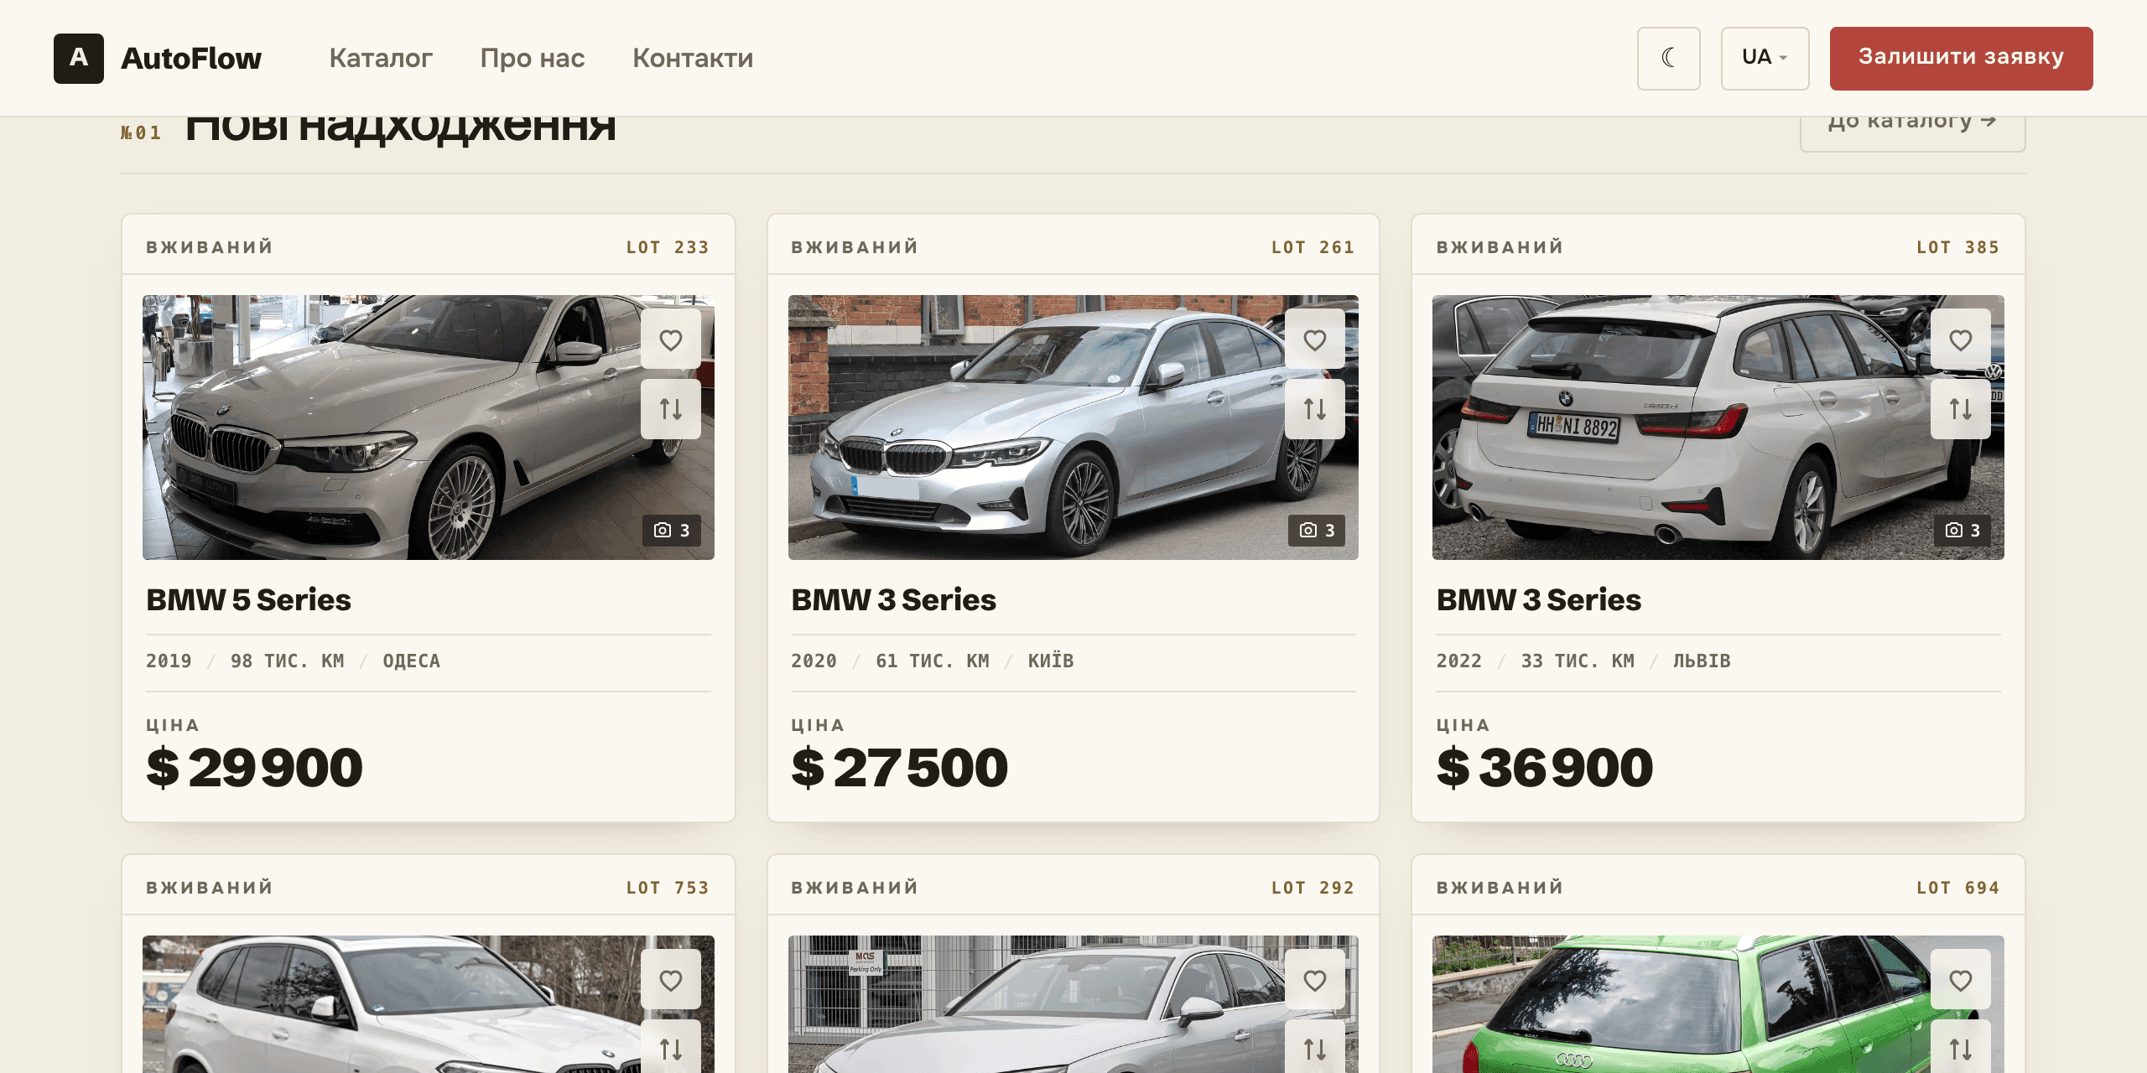
Task: Tap the heart on LOT 292 car
Action: pyautogui.click(x=1314, y=980)
